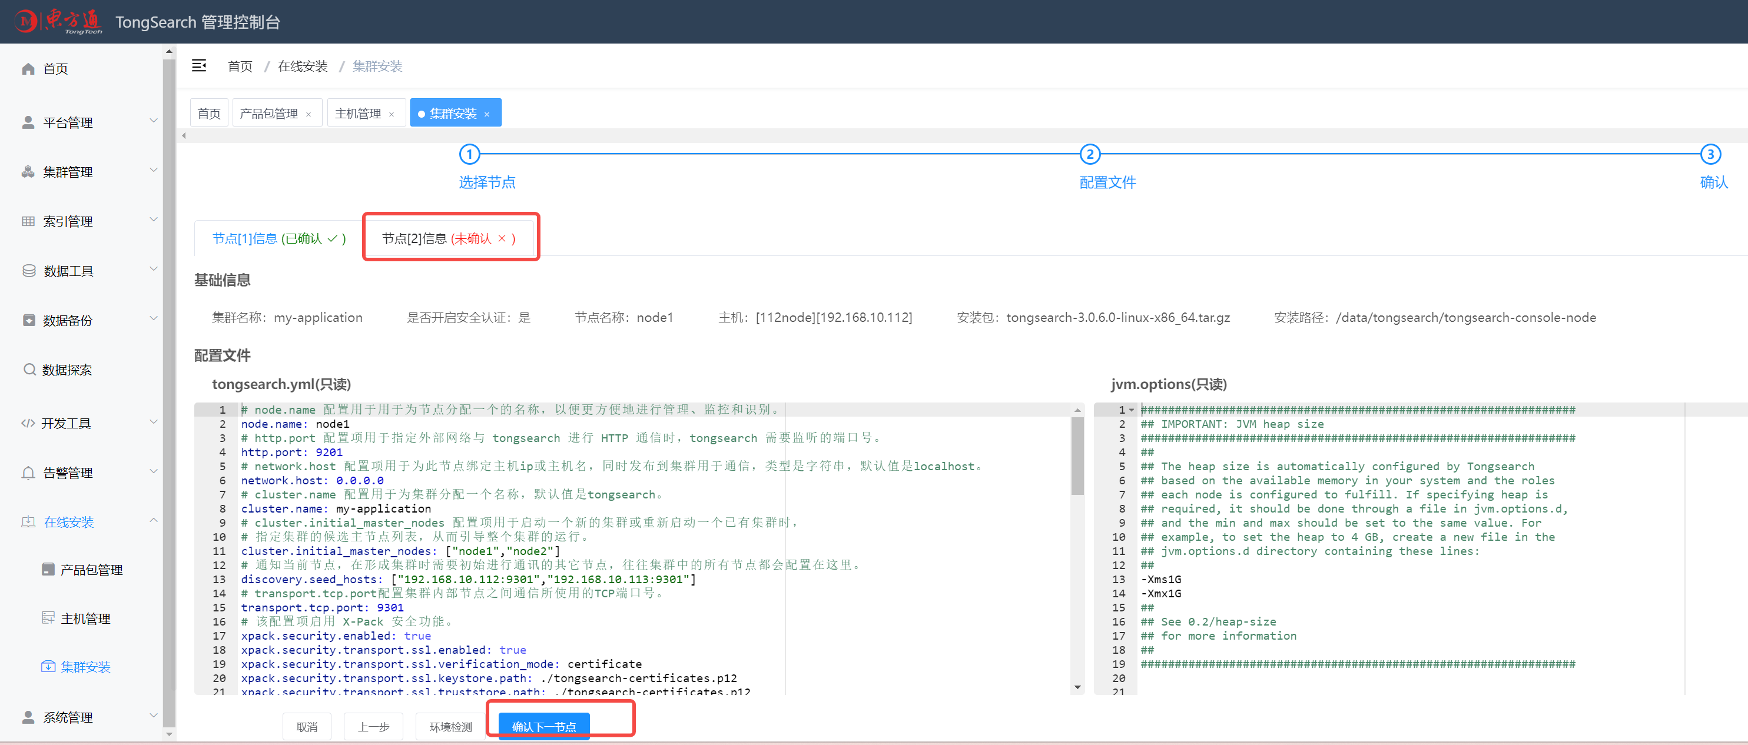Close the 集群安装 tab

[486, 114]
